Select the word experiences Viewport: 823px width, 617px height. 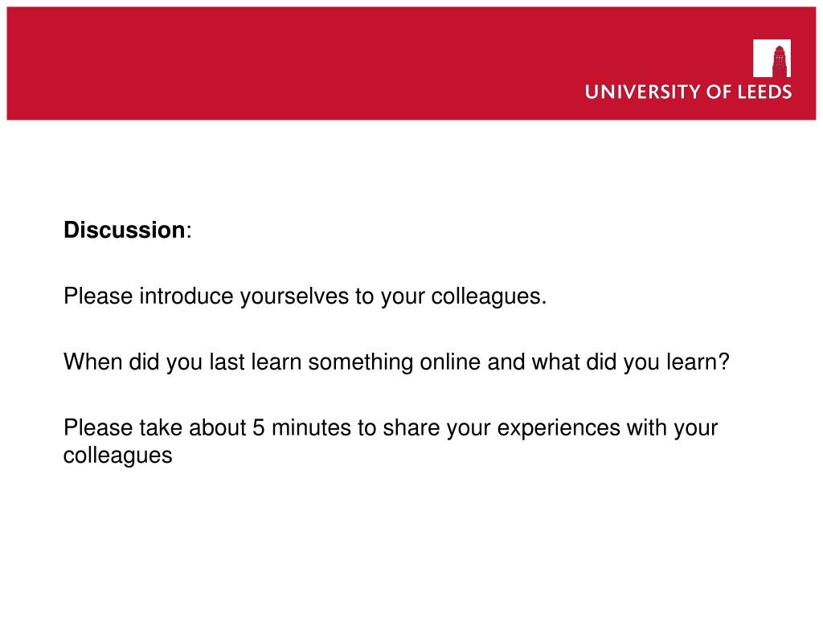pos(559,429)
